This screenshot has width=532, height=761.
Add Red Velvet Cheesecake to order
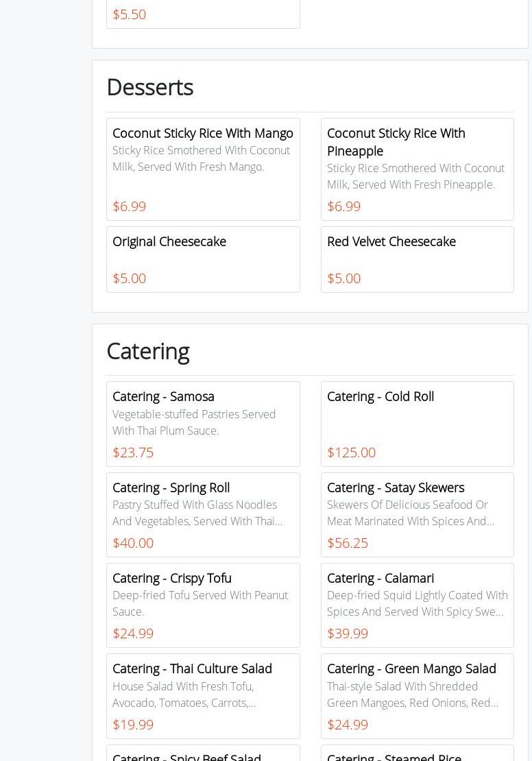[x=417, y=259]
